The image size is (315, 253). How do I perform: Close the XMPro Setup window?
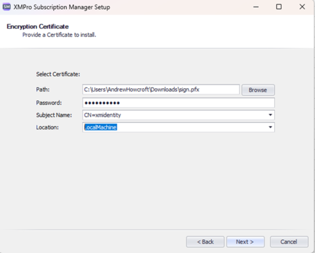click(302, 7)
